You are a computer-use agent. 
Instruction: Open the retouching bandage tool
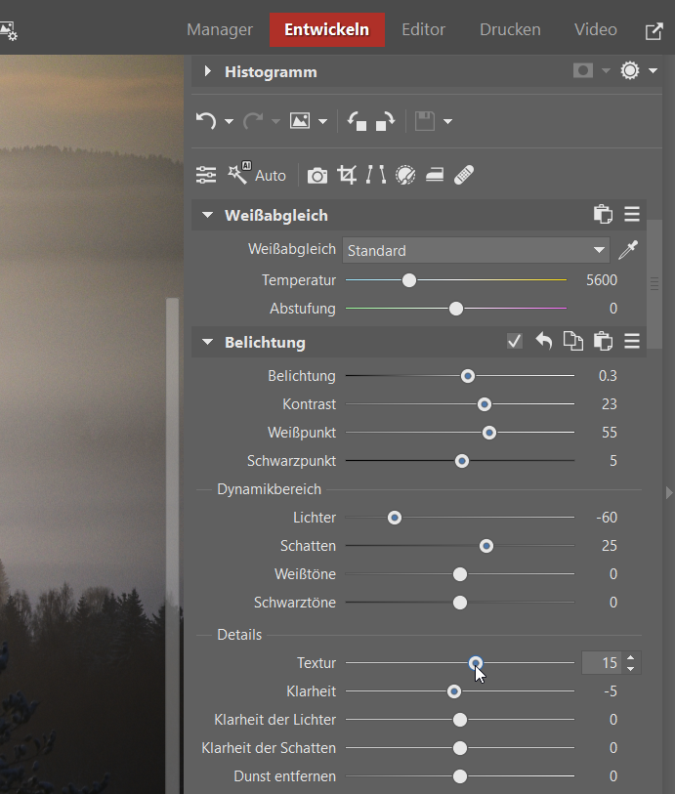tap(465, 175)
